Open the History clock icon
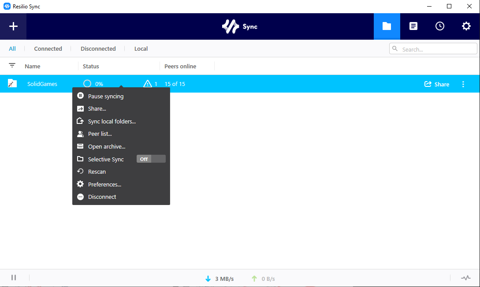The height and width of the screenshot is (287, 480). [440, 26]
